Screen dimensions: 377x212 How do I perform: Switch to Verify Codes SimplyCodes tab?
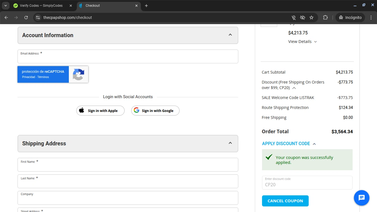[x=41, y=6]
